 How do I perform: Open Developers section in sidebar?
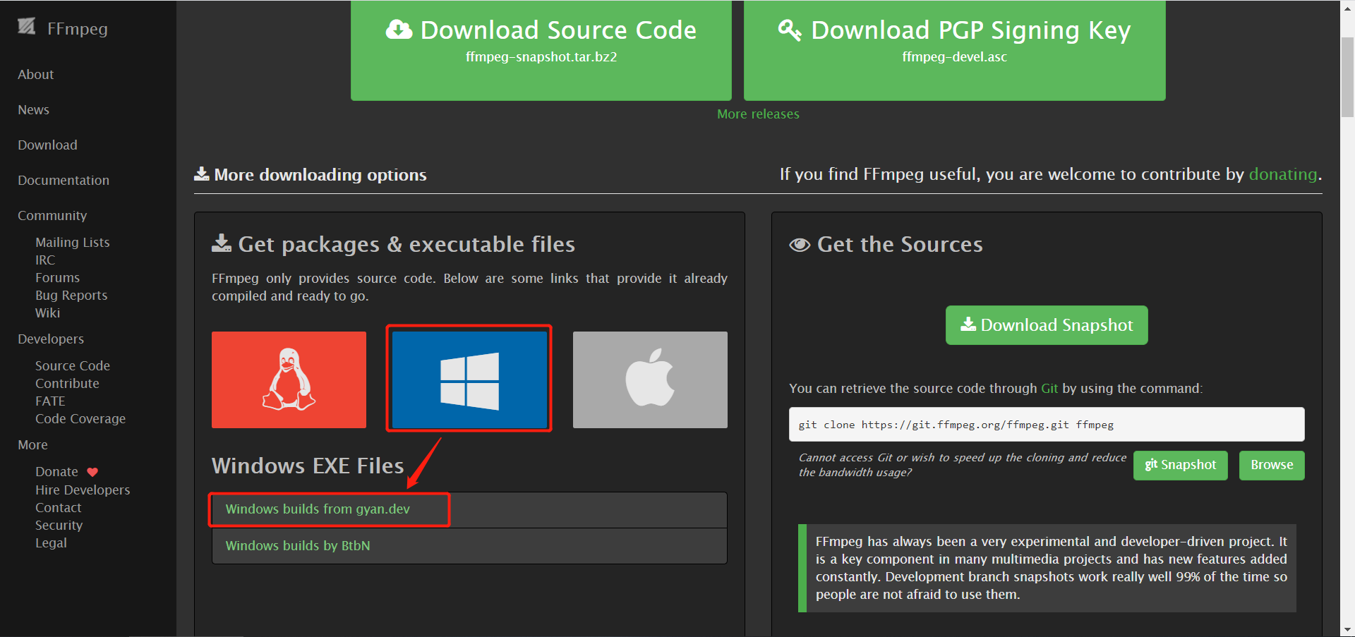(51, 339)
